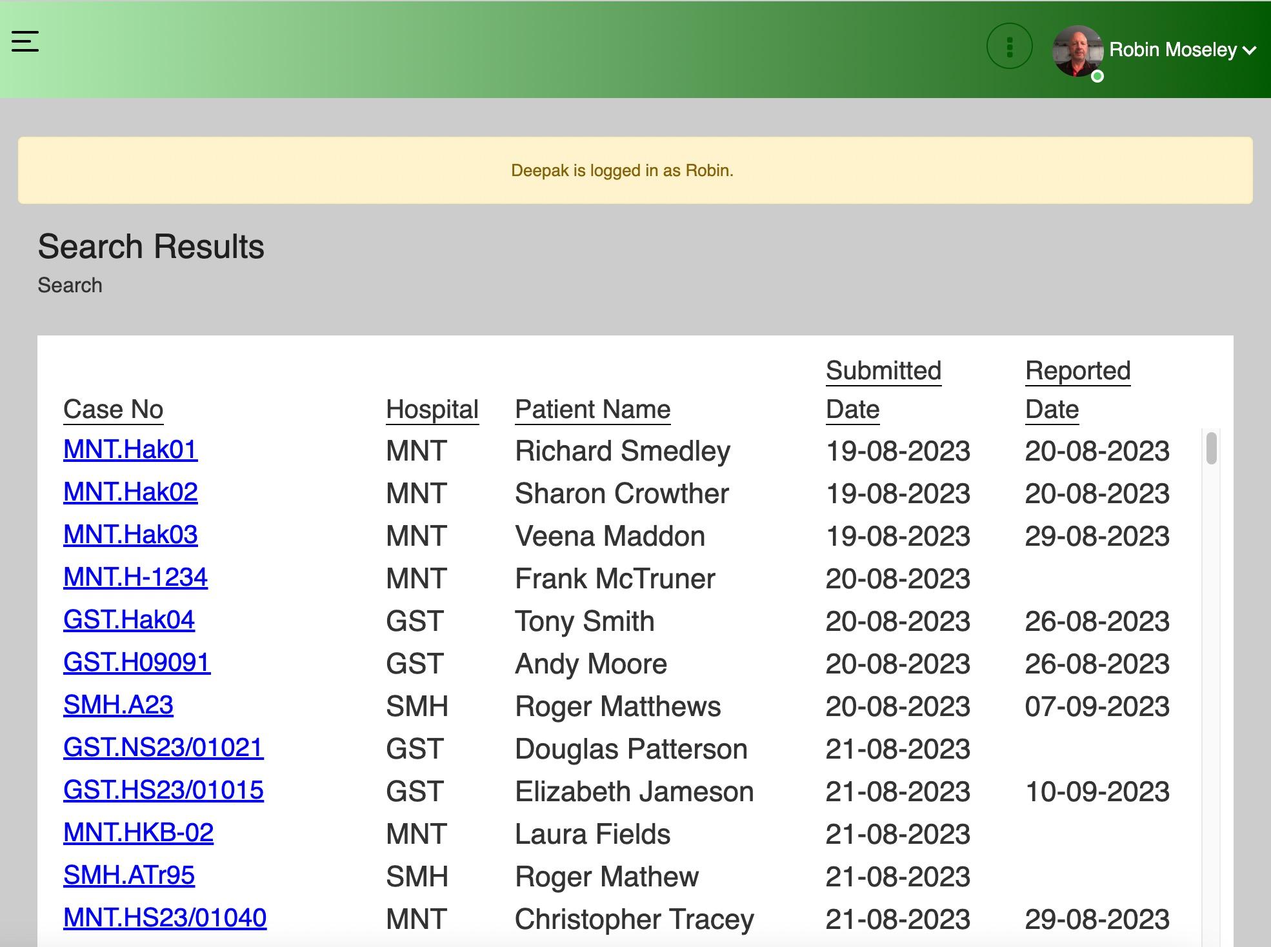
Task: Open case MNT.HKB-02
Action: [138, 833]
